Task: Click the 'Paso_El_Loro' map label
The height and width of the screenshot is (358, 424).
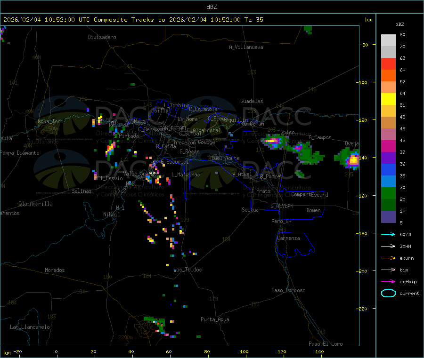Action: [x=326, y=344]
